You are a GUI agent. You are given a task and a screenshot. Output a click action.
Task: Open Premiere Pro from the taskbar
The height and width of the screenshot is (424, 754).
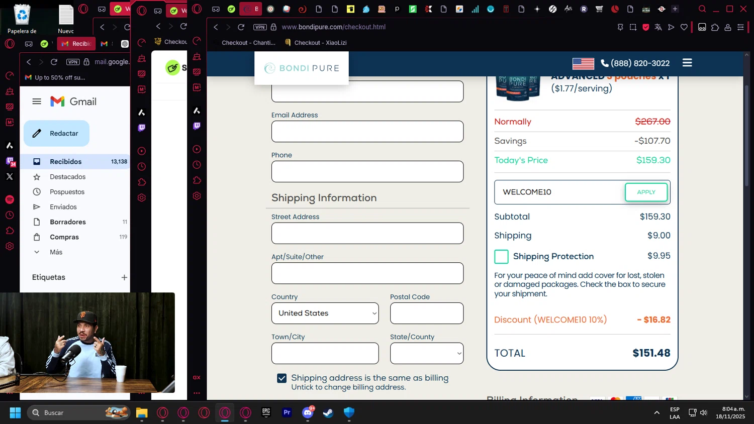pos(287,412)
